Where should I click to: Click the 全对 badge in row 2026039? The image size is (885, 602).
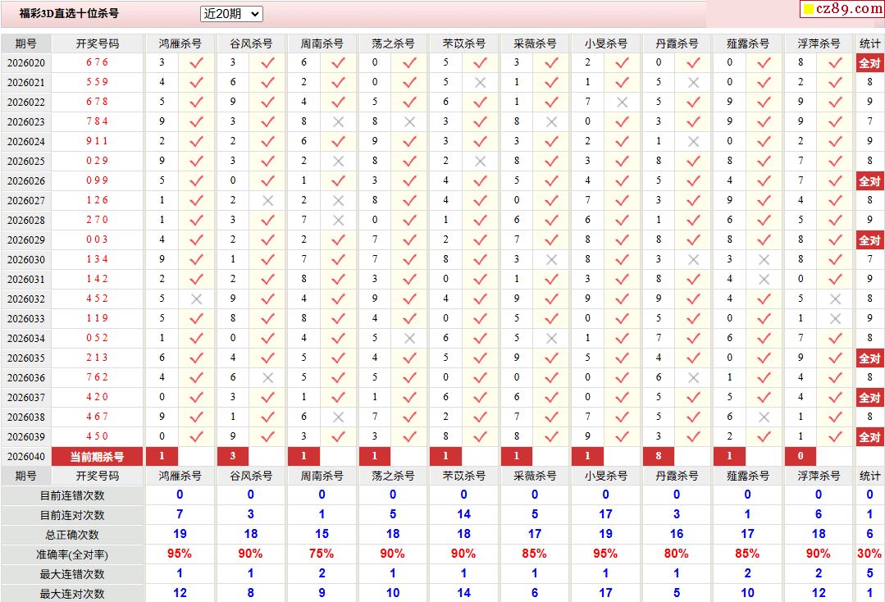click(x=869, y=436)
